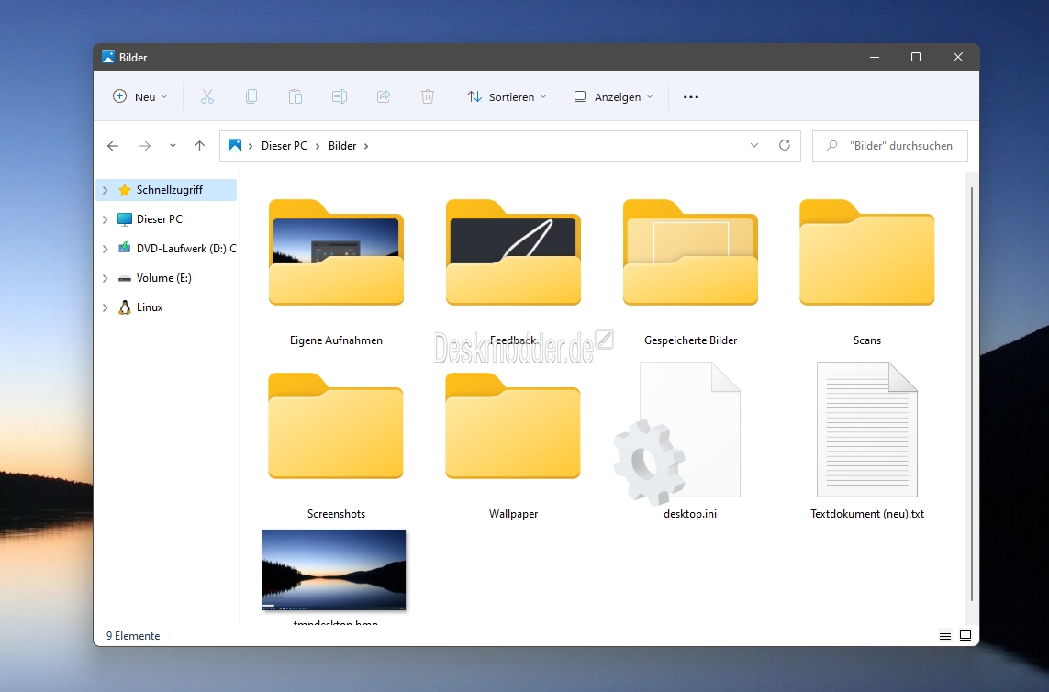Select the tmpdesktop.bmp image thumbnail
The image size is (1049, 692).
(x=334, y=570)
